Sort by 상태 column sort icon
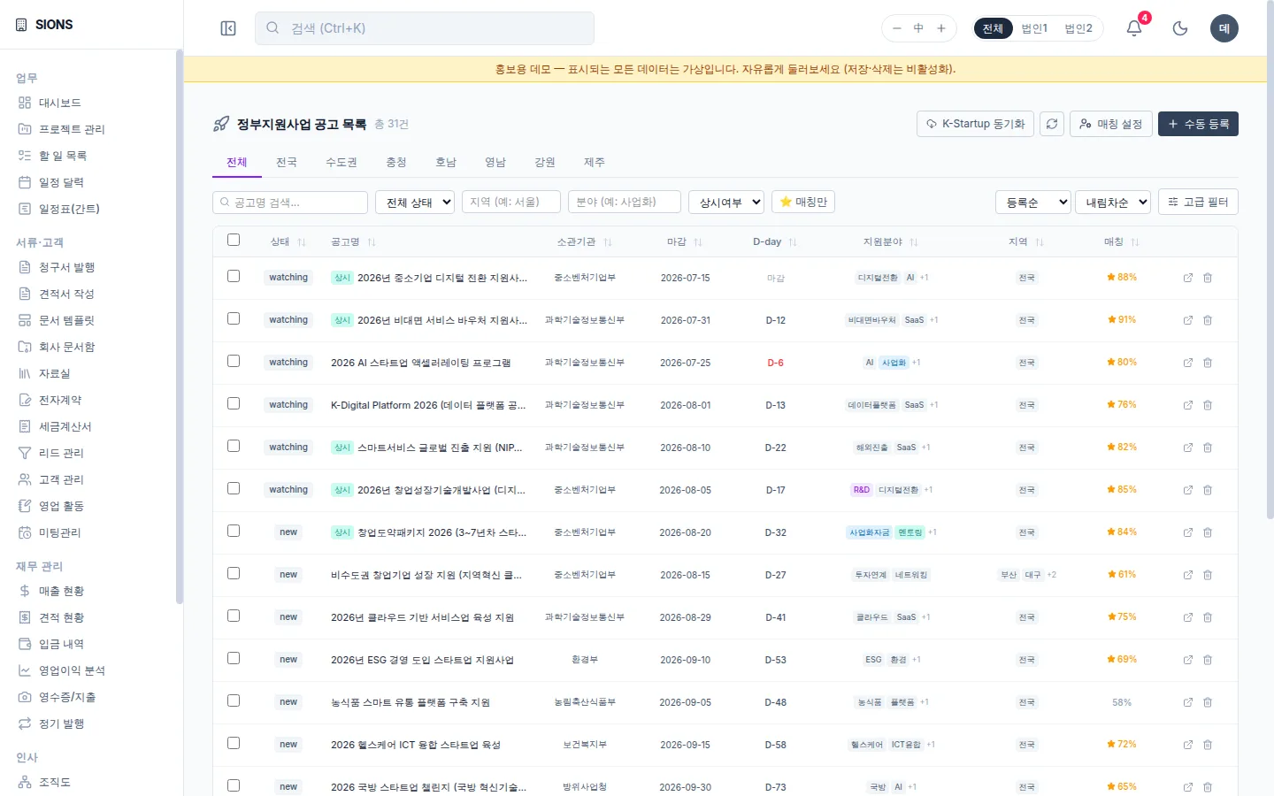The width and height of the screenshot is (1274, 796). [x=302, y=242]
